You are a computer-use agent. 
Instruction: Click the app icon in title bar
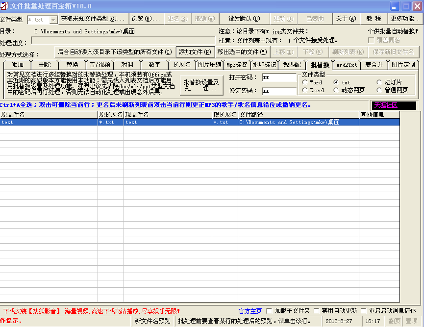click(x=4, y=6)
